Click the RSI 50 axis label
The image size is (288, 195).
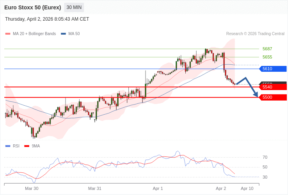pos(265,167)
